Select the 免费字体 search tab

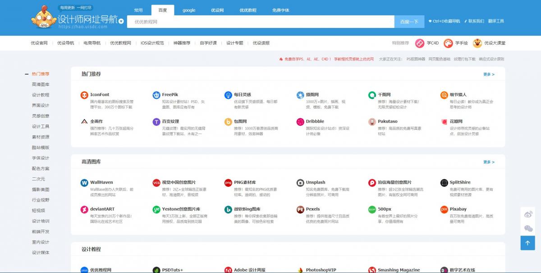[281, 10]
